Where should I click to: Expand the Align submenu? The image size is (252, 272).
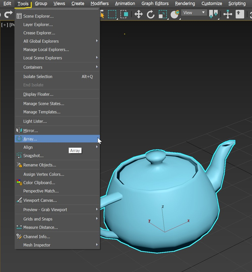click(57, 147)
